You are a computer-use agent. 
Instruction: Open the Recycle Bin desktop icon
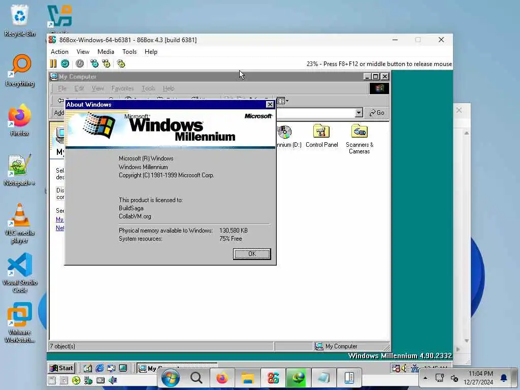[20, 20]
